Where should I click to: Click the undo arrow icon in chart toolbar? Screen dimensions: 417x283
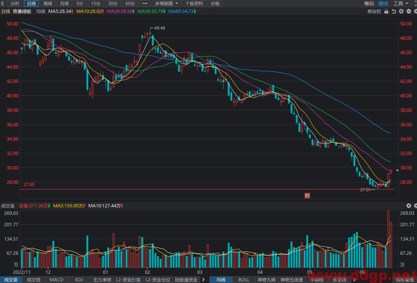[394, 11]
